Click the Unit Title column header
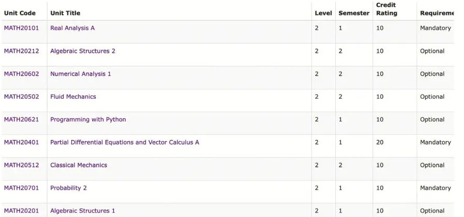The image size is (464, 217). [65, 13]
